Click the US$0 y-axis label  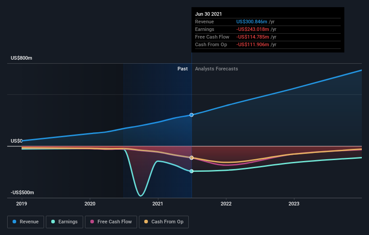[17, 141]
